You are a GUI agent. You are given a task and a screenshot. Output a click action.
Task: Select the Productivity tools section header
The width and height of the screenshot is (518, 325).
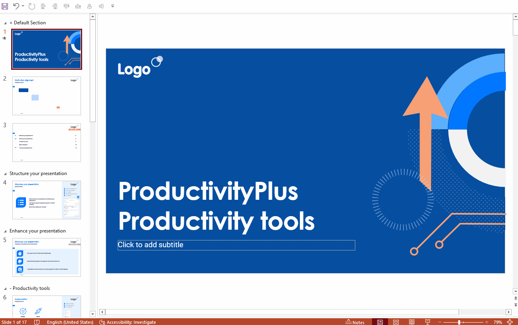pos(31,288)
